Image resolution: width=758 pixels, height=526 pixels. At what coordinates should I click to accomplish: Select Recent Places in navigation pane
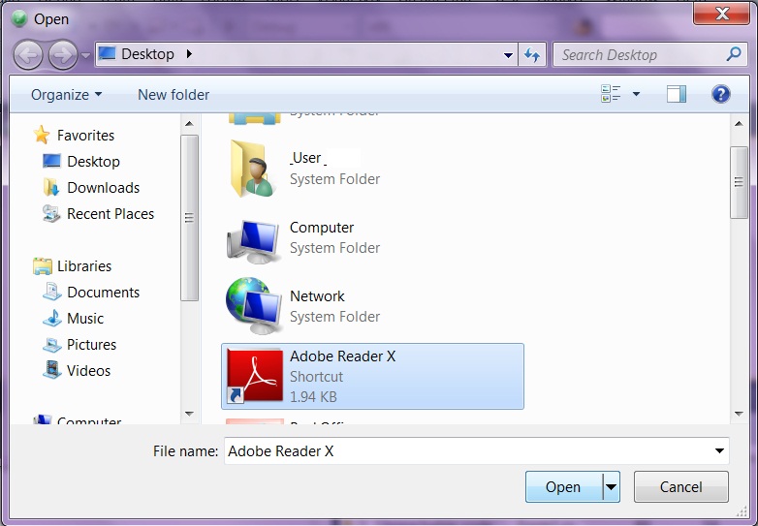111,213
